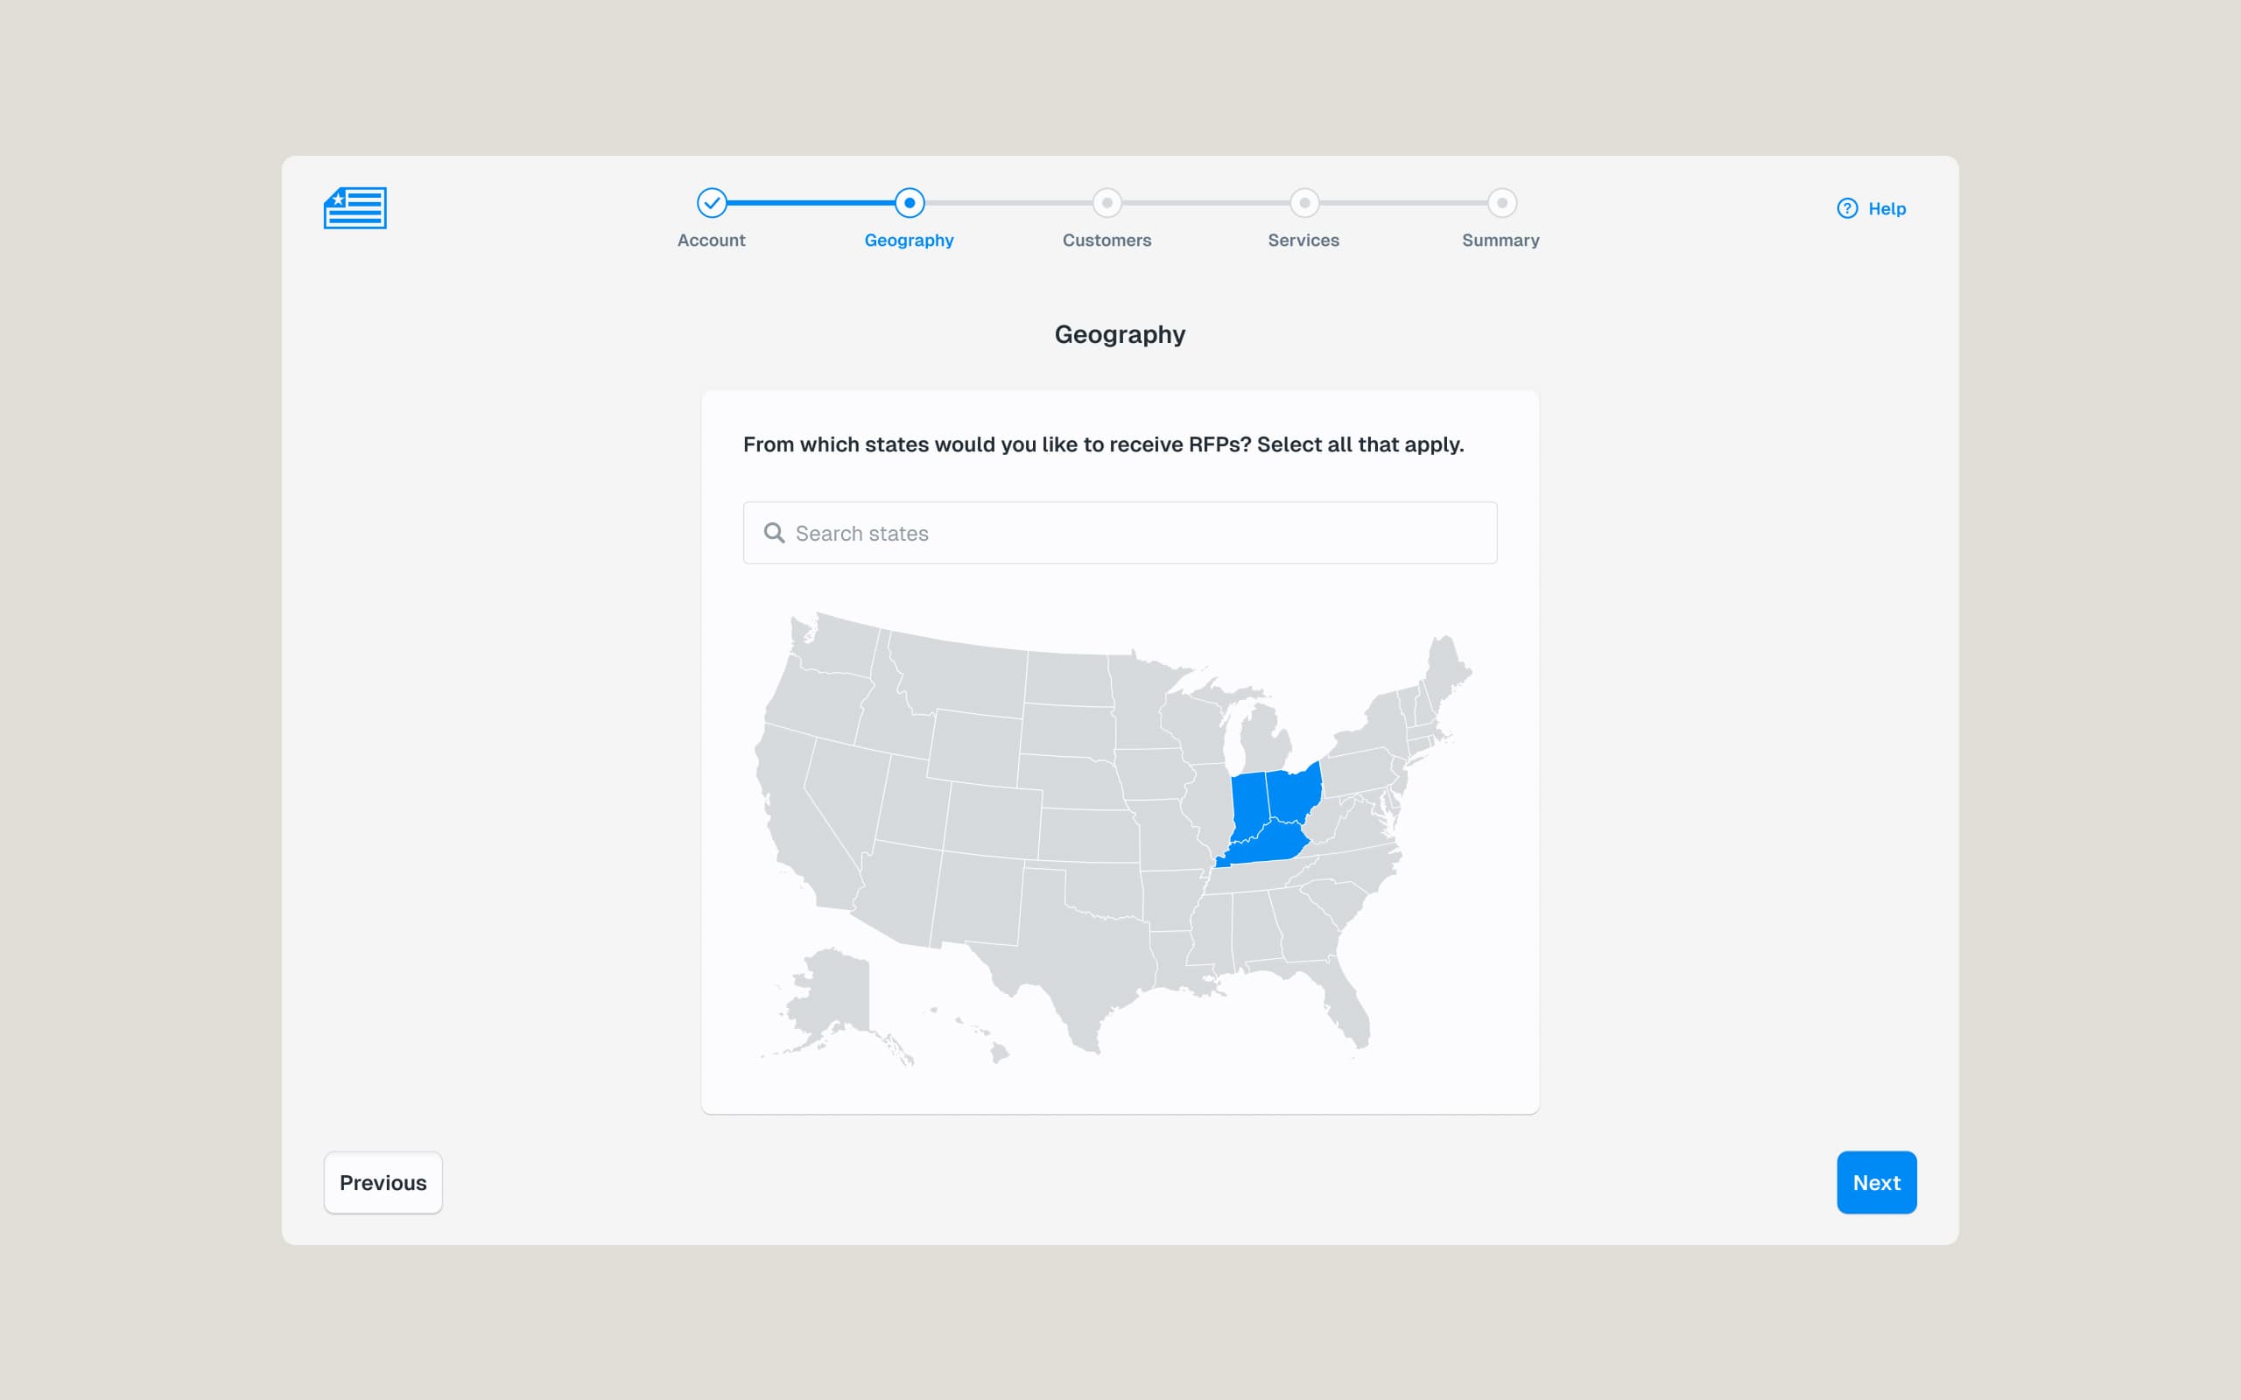Click the Account step label
The width and height of the screenshot is (2241, 1400).
point(711,241)
